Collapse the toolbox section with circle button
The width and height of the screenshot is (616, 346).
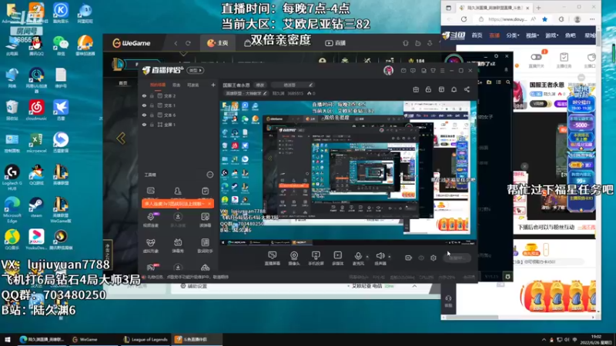pyautogui.click(x=209, y=175)
